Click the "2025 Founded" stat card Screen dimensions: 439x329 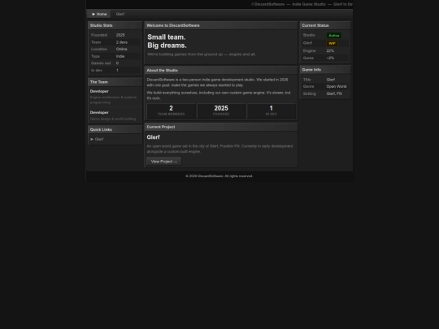coord(221,110)
